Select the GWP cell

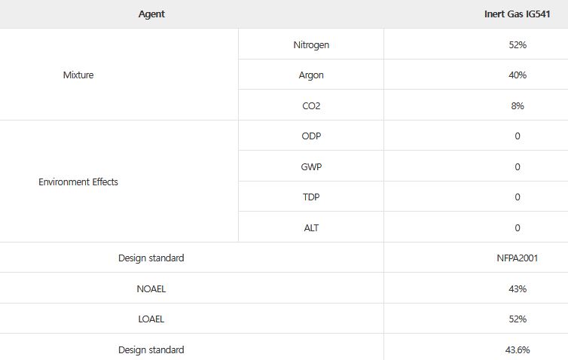tap(311, 166)
